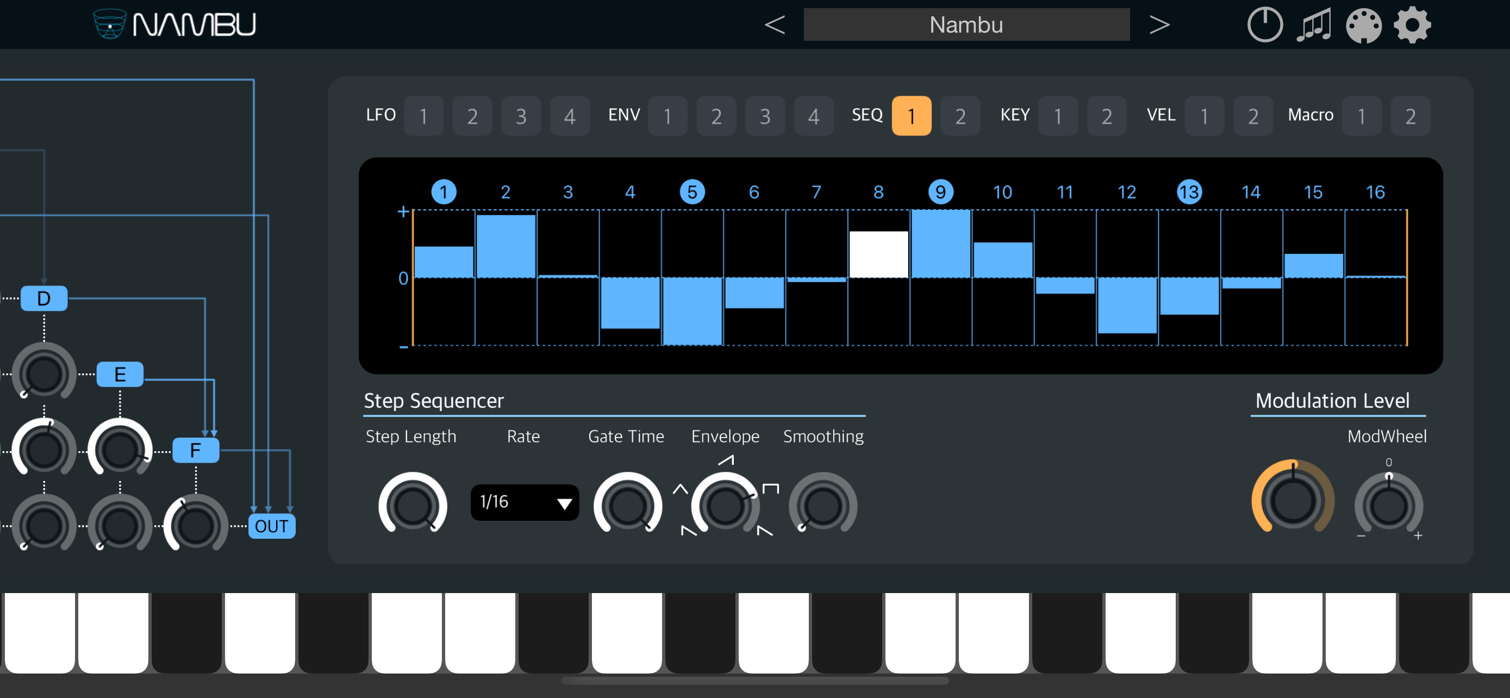Click the Nambu logo
Image resolution: width=1510 pixels, height=698 pixels.
pos(174,24)
